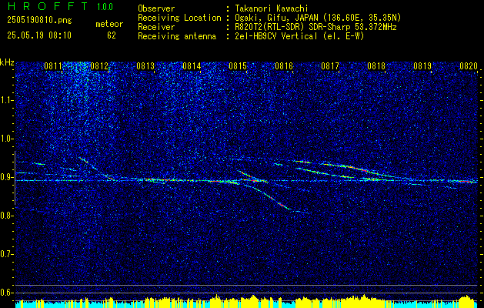The width and height of the screenshot is (484, 308).
Task: Click the 0.7 kHz axis label
Action: [7, 254]
